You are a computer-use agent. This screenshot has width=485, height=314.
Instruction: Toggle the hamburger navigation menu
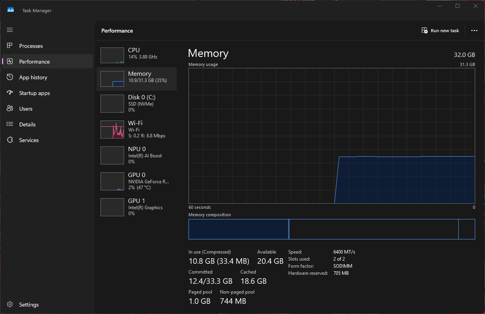10,30
